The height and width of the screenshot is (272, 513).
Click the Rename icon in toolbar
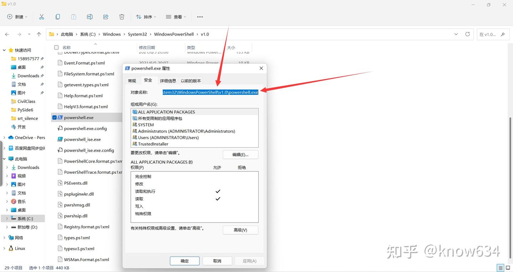[90, 17]
